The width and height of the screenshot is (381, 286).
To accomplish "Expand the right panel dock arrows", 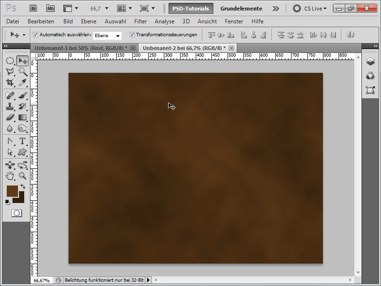I will tap(375, 46).
